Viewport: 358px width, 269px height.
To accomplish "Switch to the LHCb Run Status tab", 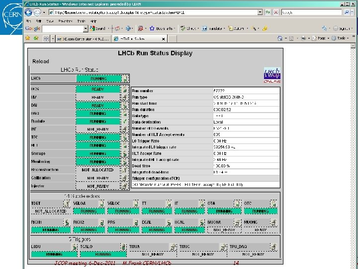I will click(131, 38).
